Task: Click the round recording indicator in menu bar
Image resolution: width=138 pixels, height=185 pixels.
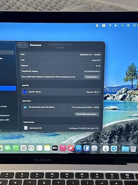Action: pos(97,25)
